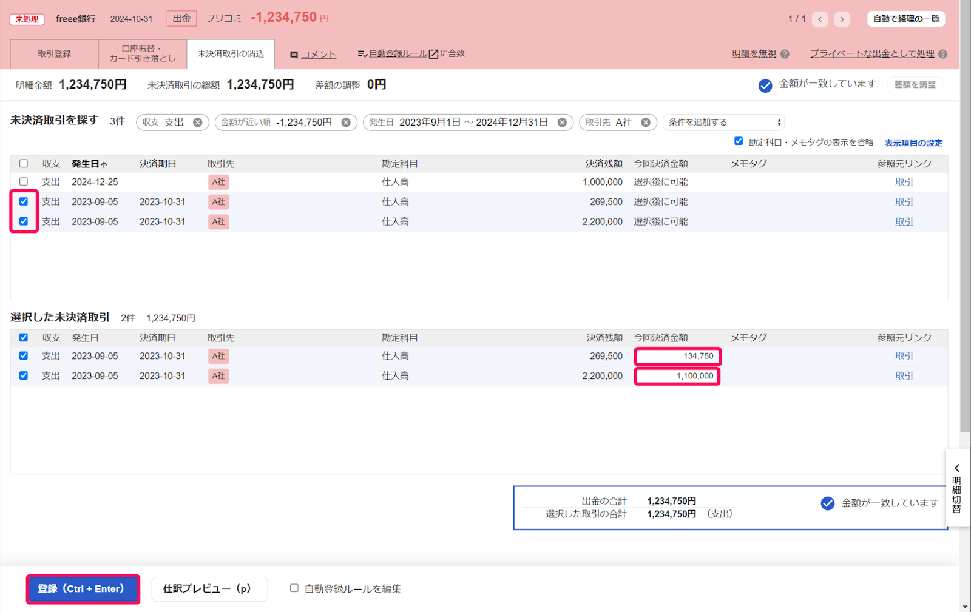This screenshot has height=612, width=971.
Task: Uncheck the 269,500 row in upper table
Action: tap(24, 201)
